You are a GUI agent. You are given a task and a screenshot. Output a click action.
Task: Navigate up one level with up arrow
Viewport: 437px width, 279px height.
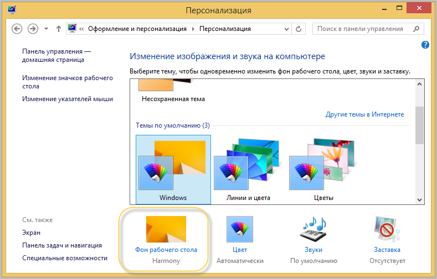pos(59,29)
